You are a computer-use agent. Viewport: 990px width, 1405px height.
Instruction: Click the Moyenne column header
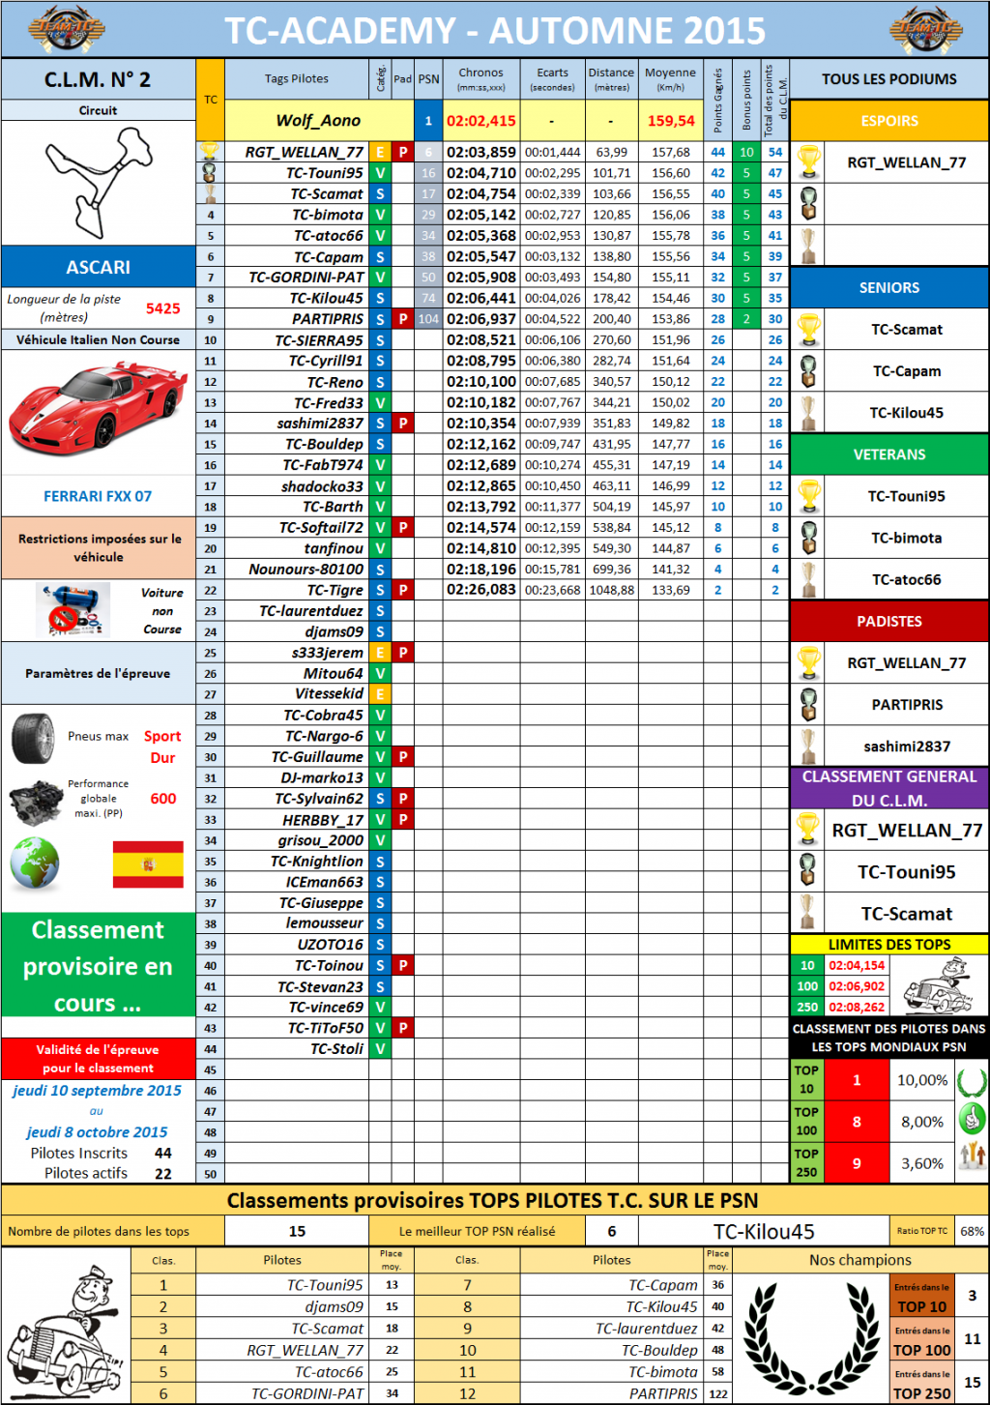671,79
